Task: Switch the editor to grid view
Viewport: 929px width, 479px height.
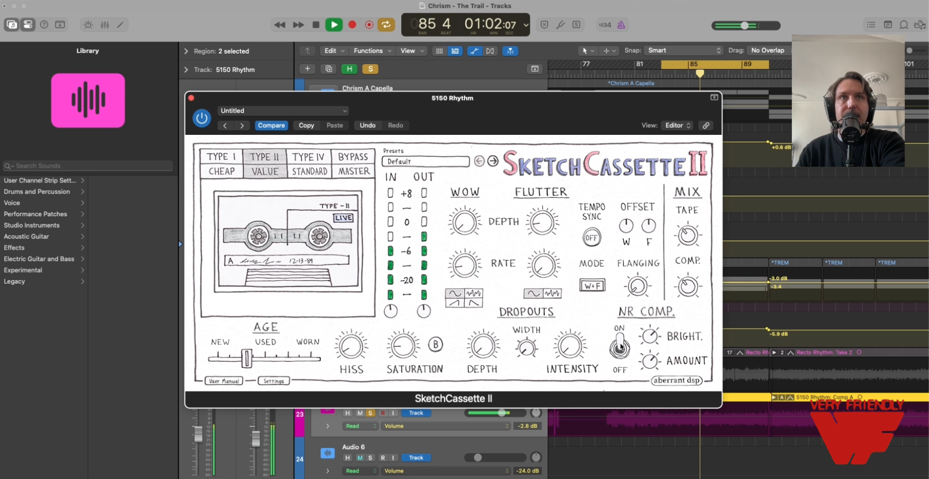Action: [x=439, y=51]
